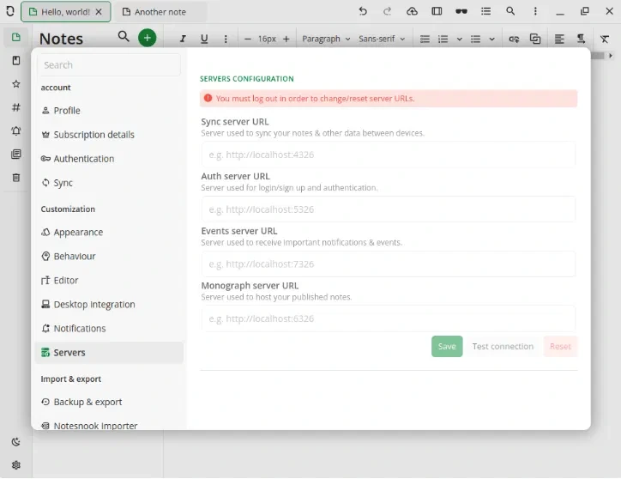Click the undo arrow in title bar
The height and width of the screenshot is (479, 621).
click(363, 12)
